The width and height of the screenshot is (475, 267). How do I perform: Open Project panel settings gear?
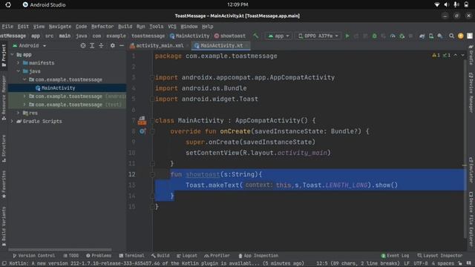[x=112, y=45]
